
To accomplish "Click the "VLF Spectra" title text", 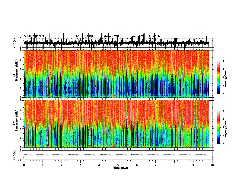I will [34, 36].
